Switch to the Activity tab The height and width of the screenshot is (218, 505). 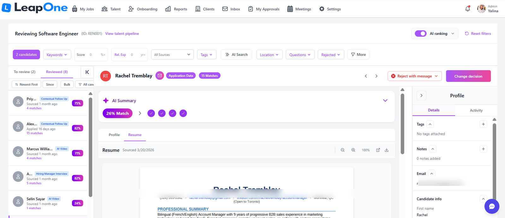476,110
